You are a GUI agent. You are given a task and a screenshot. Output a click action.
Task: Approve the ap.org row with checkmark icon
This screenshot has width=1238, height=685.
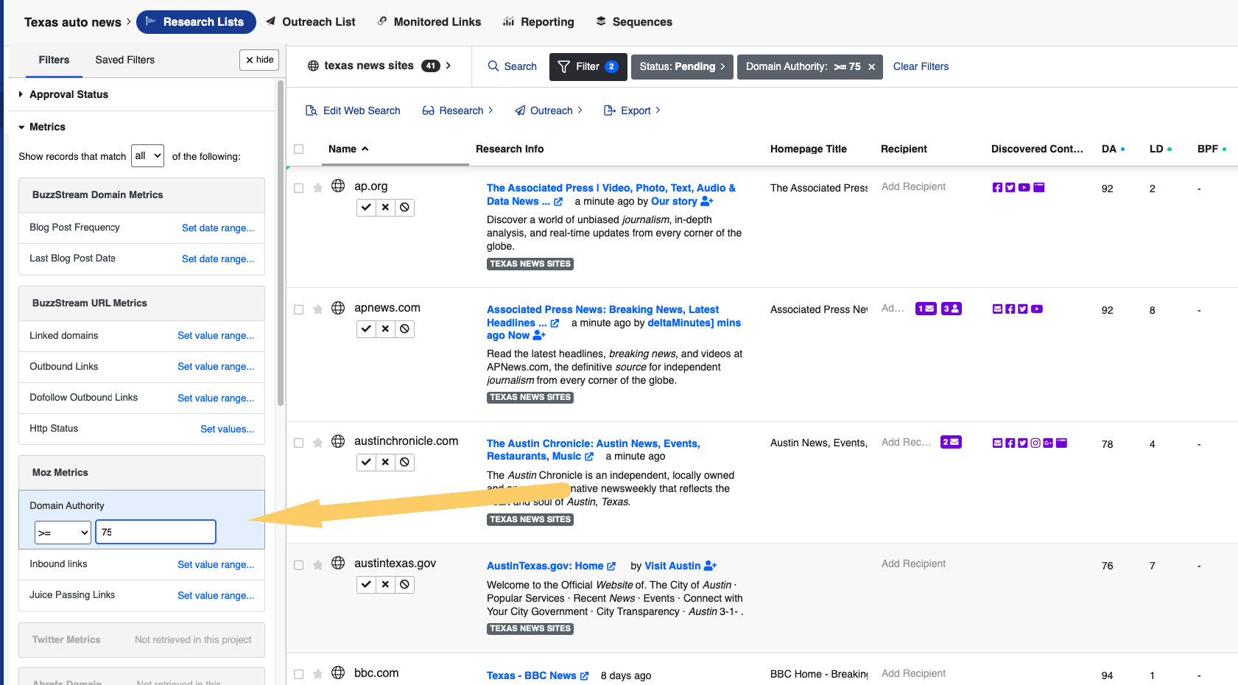click(366, 208)
